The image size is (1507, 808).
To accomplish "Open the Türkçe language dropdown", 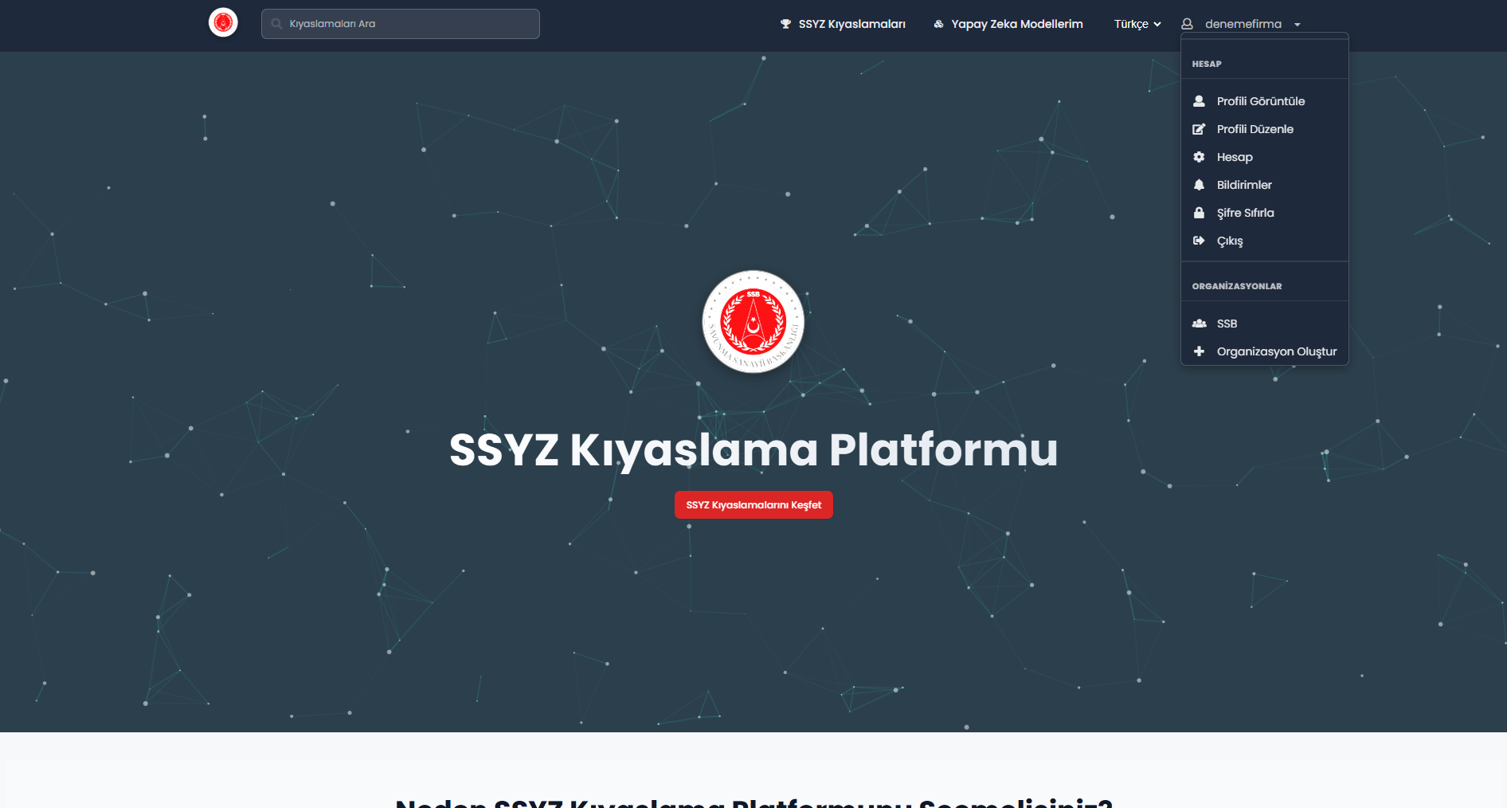I will pos(1137,24).
